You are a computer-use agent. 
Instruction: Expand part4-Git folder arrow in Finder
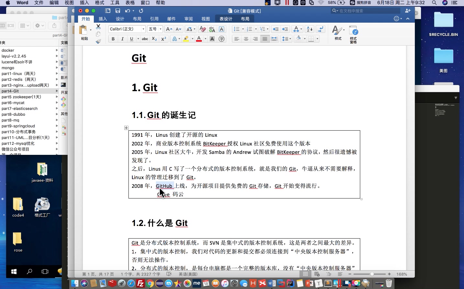coord(57,91)
